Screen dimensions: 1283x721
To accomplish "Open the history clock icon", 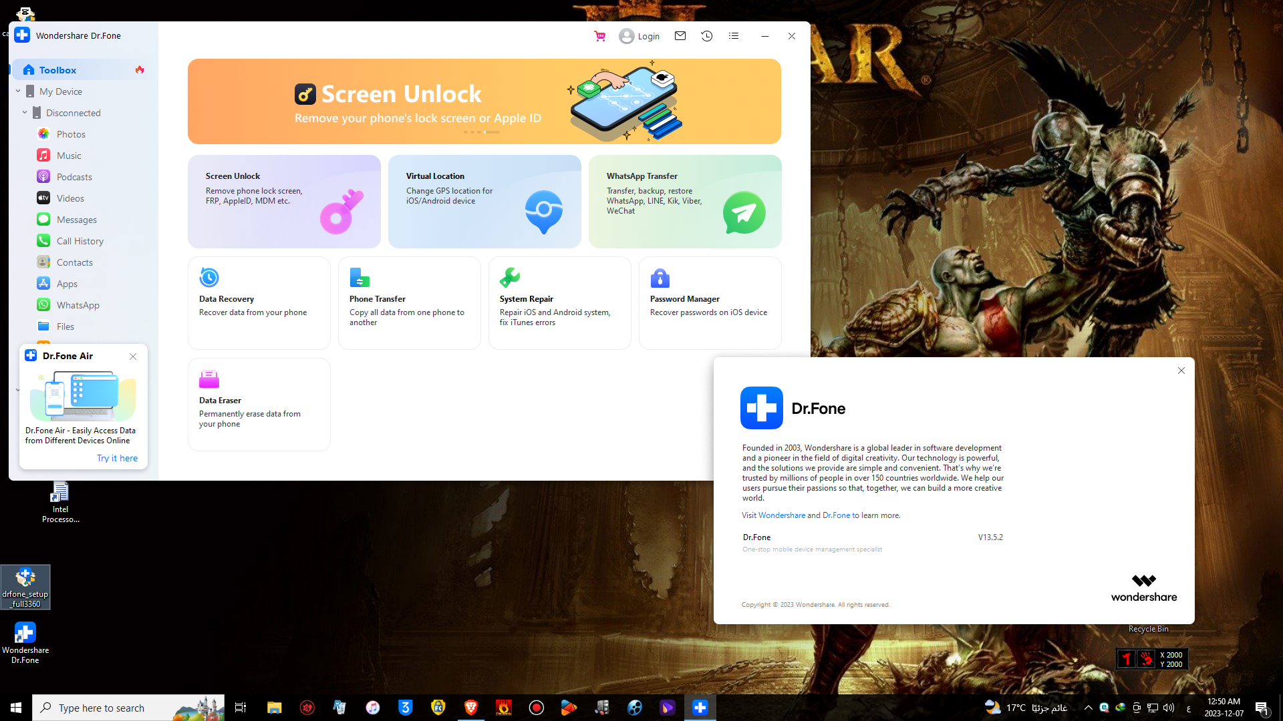I will (x=707, y=36).
